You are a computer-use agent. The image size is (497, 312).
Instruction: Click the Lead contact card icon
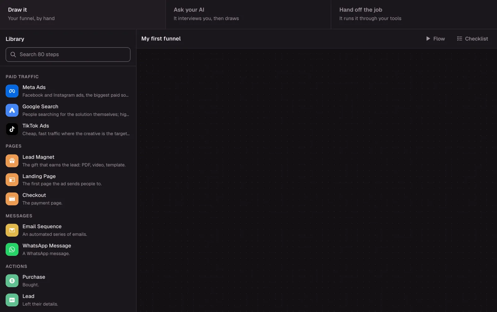[x=12, y=300]
